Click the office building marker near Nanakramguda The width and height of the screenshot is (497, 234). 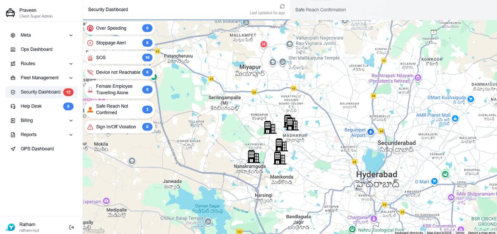click(253, 157)
